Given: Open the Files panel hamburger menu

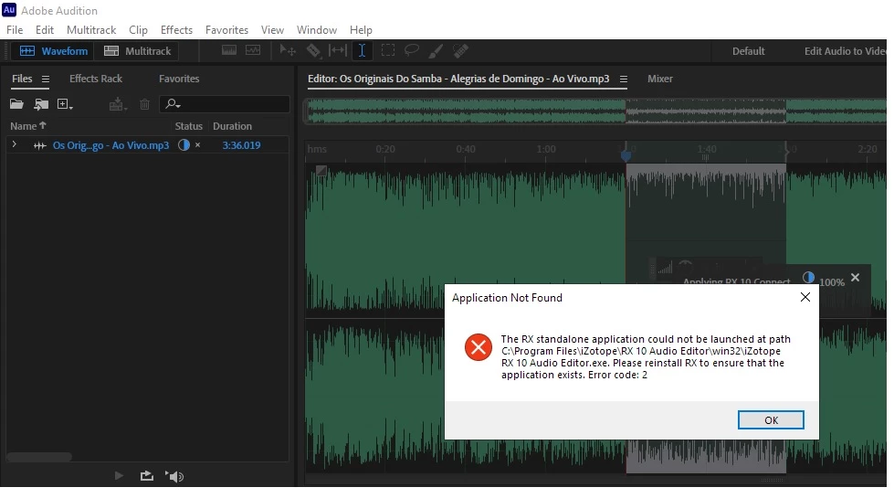Looking at the screenshot, I should pos(46,79).
